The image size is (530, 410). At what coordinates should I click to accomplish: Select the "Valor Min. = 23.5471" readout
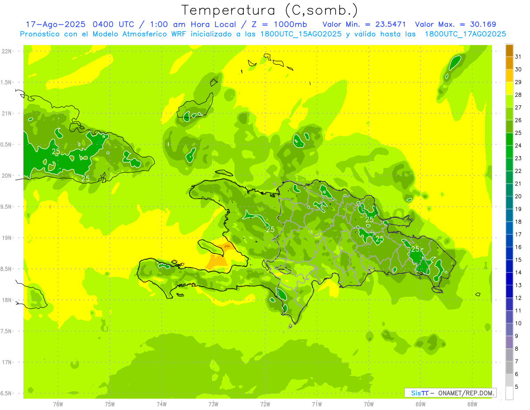tap(364, 24)
